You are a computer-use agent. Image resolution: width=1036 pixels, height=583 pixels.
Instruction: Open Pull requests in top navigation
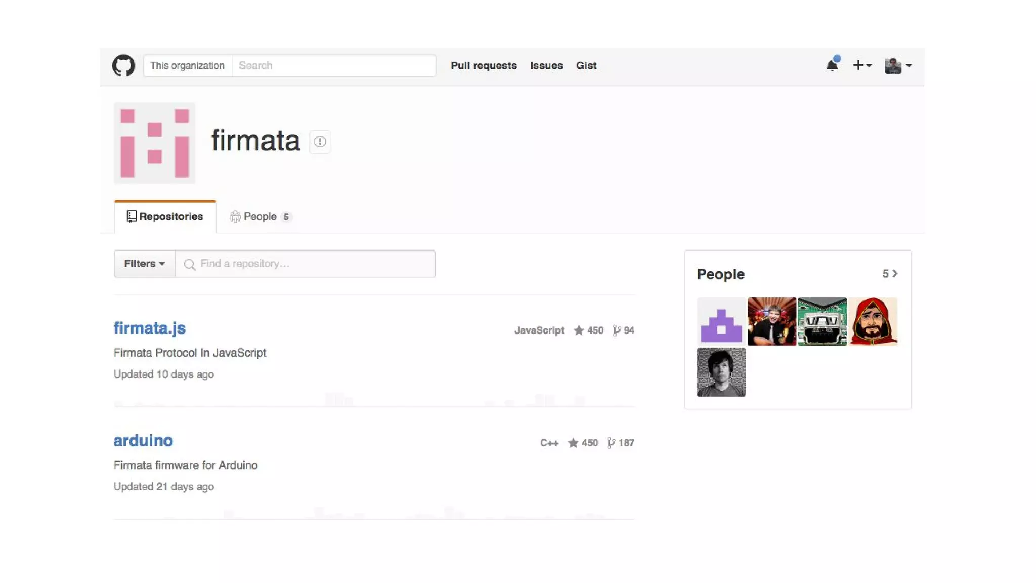click(484, 66)
